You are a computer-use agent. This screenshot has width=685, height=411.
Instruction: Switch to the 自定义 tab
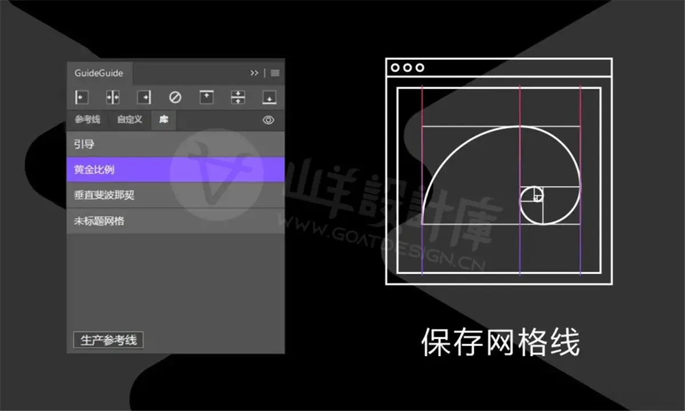(x=130, y=120)
